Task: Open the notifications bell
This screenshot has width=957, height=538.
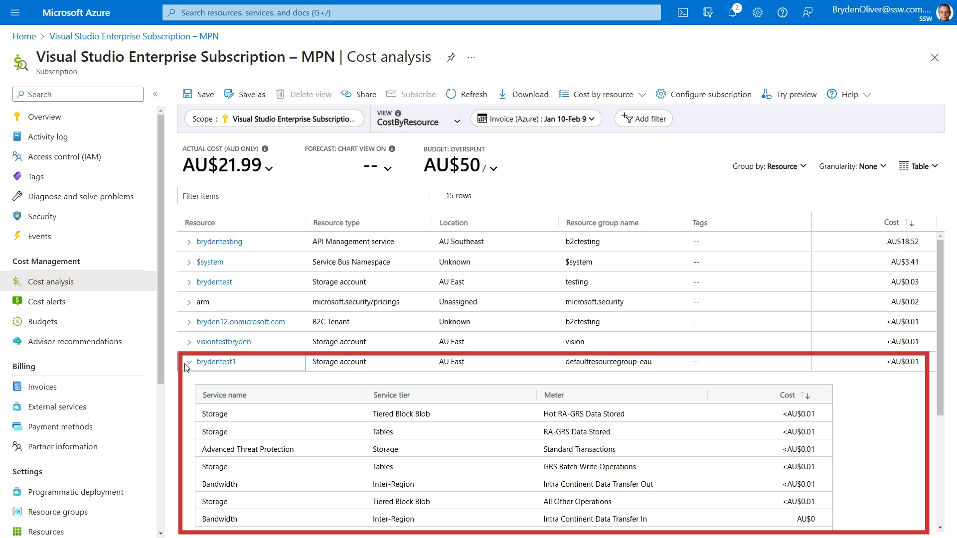Action: pos(733,13)
